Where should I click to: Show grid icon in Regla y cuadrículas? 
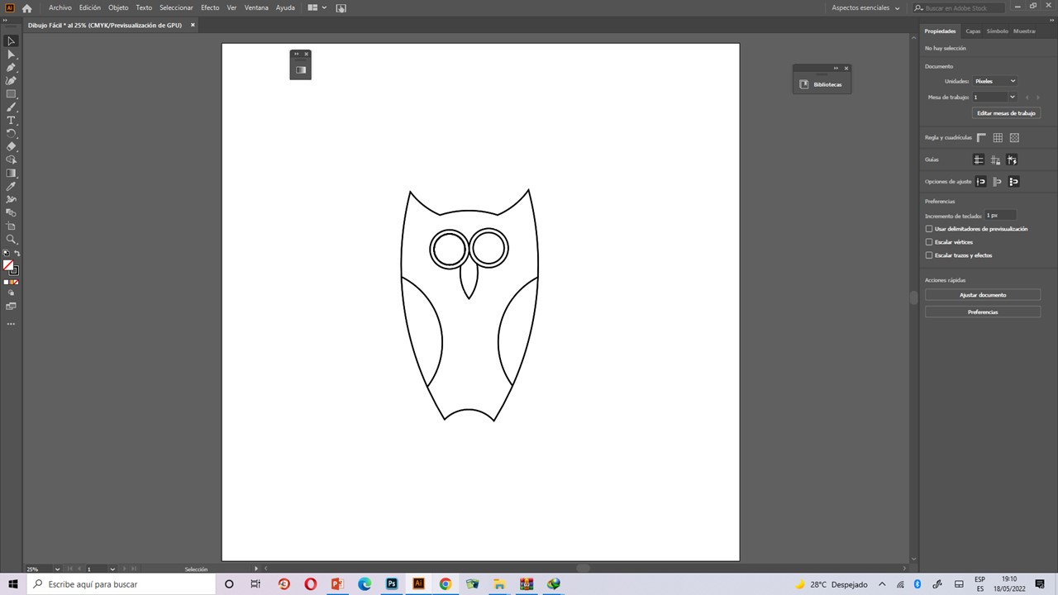(x=998, y=138)
